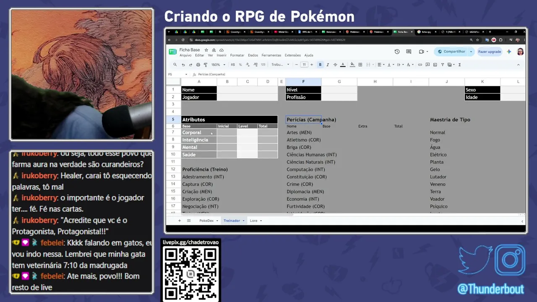Insert a chart from the toolbar

pos(435,65)
